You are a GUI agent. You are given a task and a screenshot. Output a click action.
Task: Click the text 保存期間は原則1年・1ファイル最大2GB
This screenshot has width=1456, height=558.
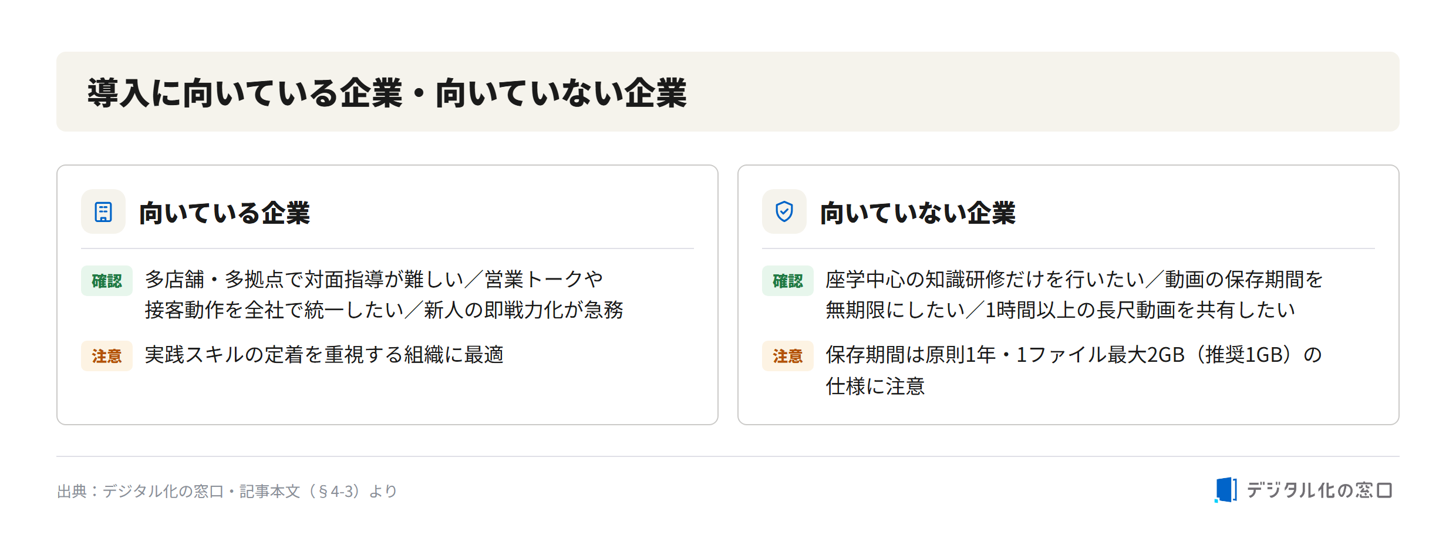[1005, 355]
